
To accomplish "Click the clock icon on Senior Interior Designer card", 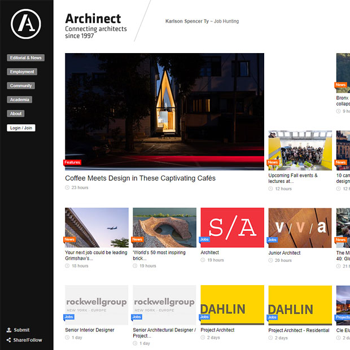I will pyautogui.click(x=67, y=338).
